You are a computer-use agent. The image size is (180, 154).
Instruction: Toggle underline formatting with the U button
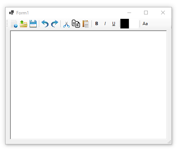coord(114,24)
